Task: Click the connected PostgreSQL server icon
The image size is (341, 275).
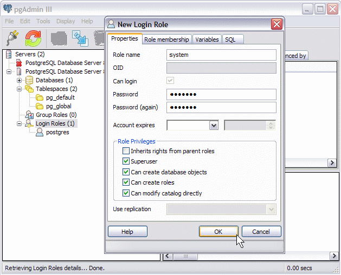Action: point(19,71)
